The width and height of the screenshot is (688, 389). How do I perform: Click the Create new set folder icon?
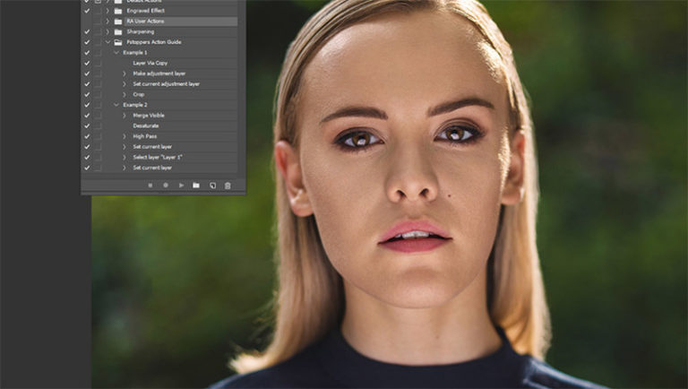[x=196, y=186]
